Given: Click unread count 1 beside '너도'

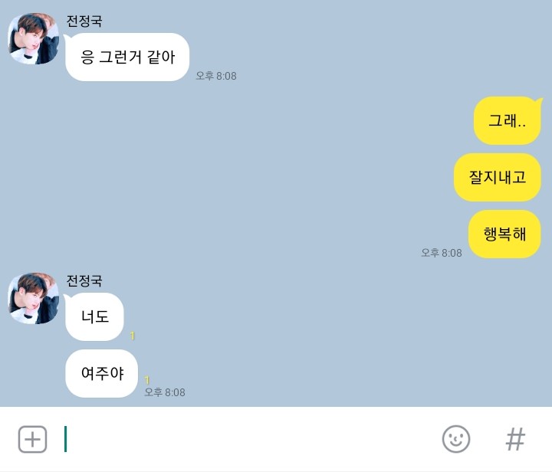Looking at the screenshot, I should coord(133,336).
